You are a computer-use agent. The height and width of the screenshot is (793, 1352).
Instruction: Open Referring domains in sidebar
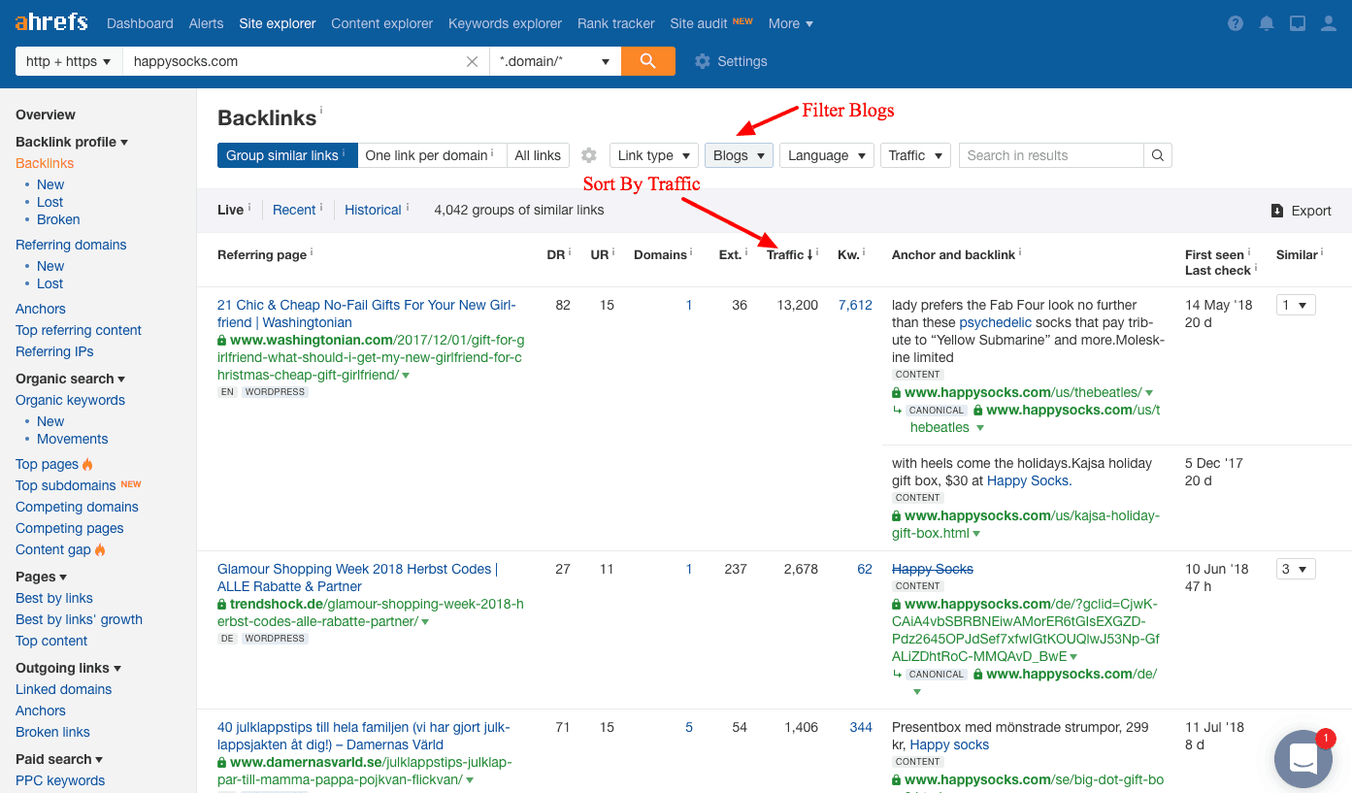[x=71, y=245]
